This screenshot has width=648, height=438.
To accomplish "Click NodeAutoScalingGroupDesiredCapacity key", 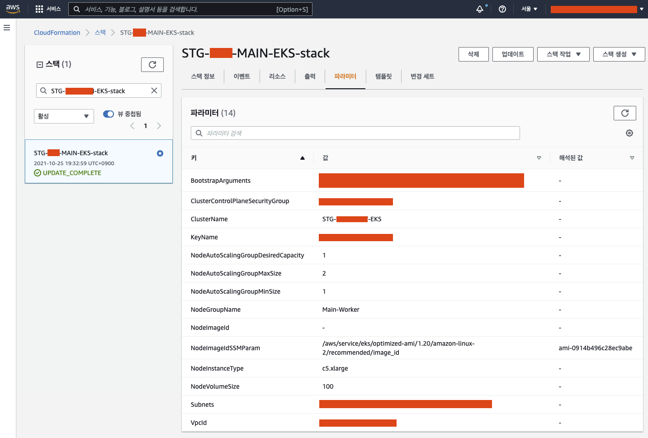I will [x=247, y=255].
